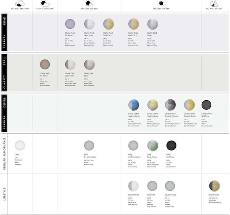Image resolution: width=230 pixels, height=215 pixels.
Task: Click the CAT 2 VLT column header text
Action: point(89,9)
